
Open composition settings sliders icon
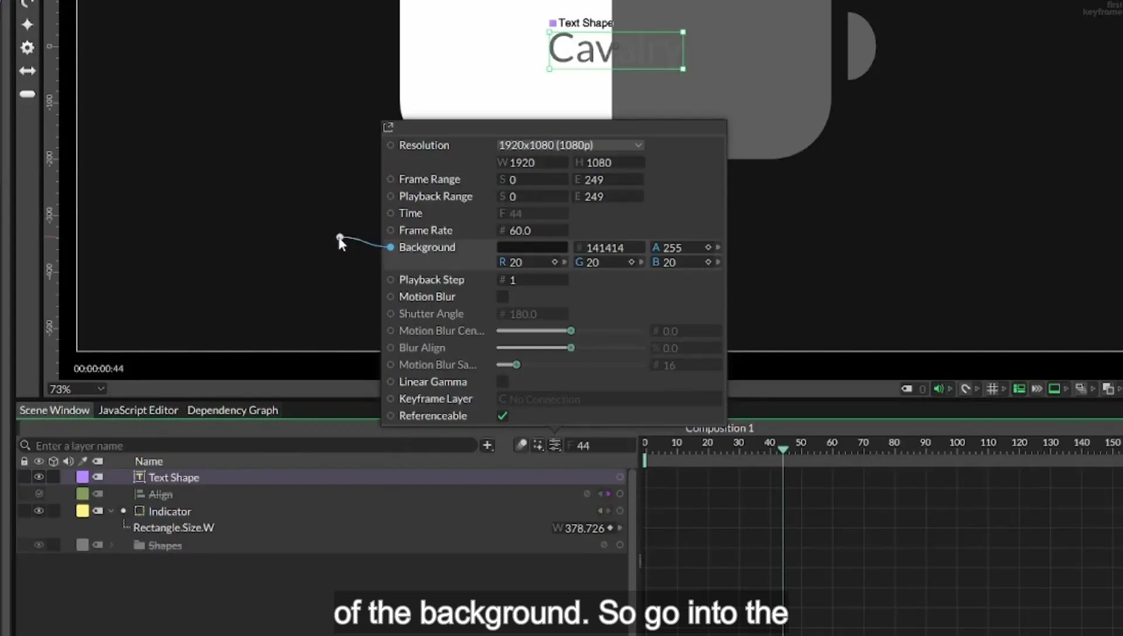tap(554, 445)
